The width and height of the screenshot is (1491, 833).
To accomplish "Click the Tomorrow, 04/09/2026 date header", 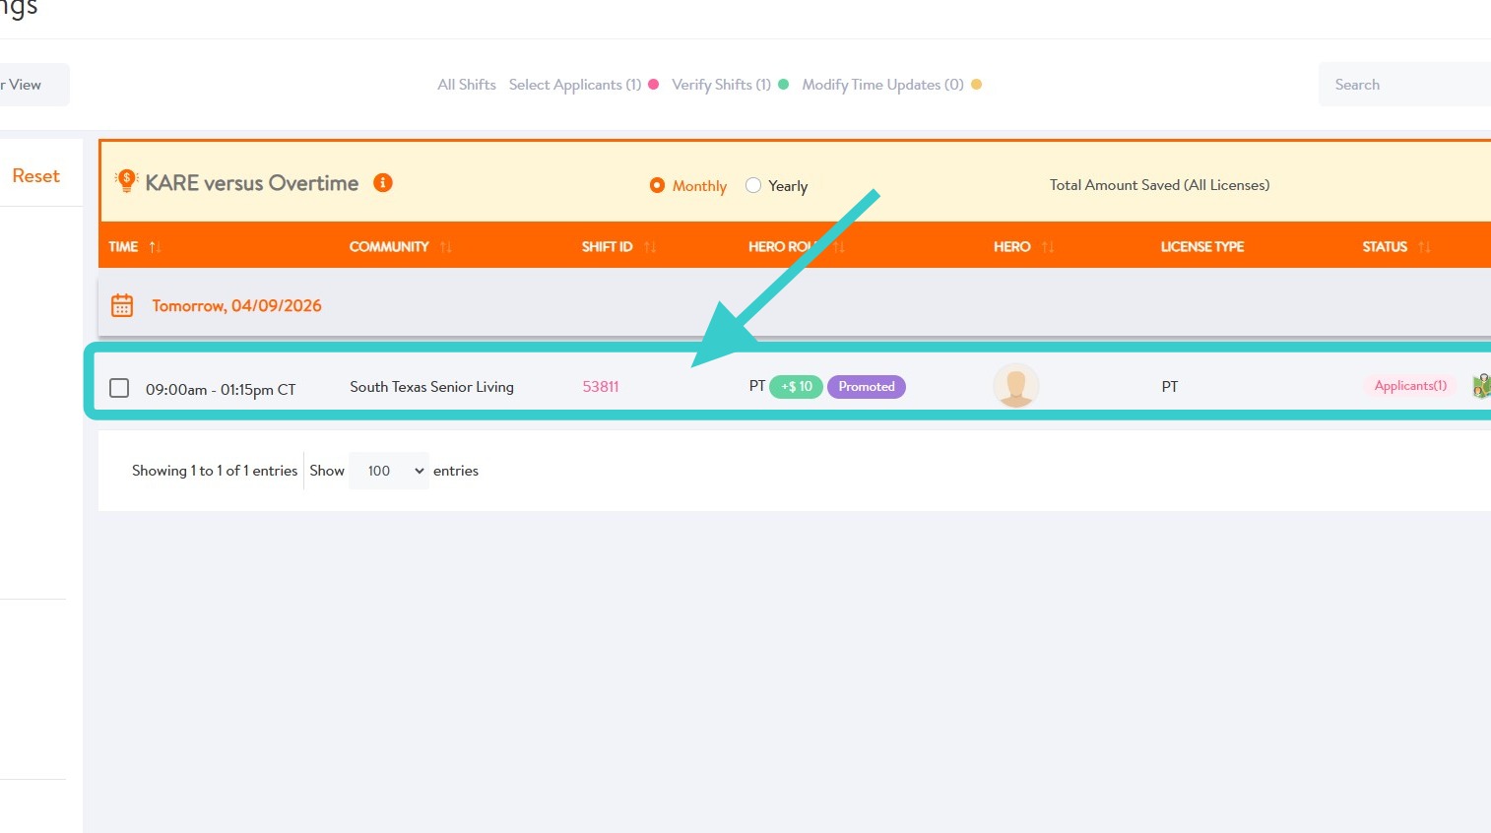I will point(236,305).
